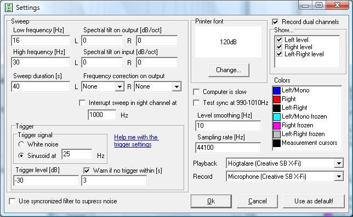Click the Change... printer font button
This screenshot has width=353, height=217.
point(229,70)
